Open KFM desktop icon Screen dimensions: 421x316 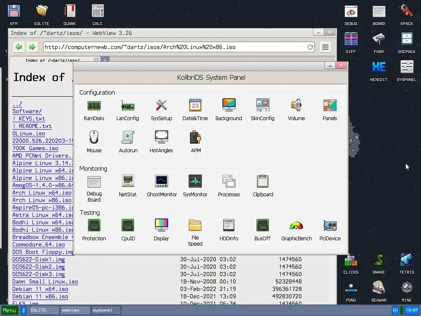tap(14, 11)
